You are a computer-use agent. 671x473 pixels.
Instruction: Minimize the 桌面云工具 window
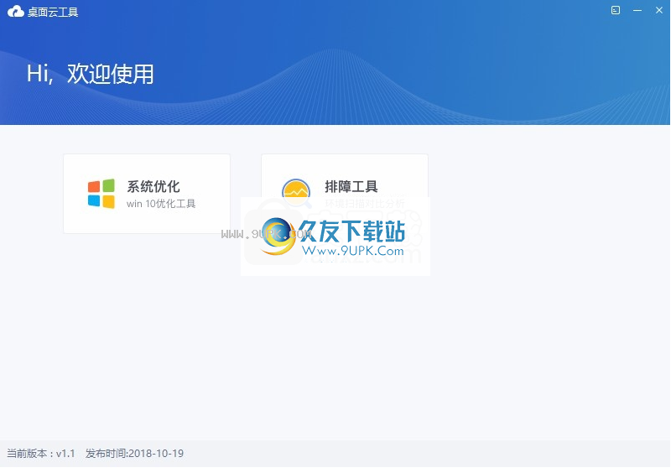point(637,10)
